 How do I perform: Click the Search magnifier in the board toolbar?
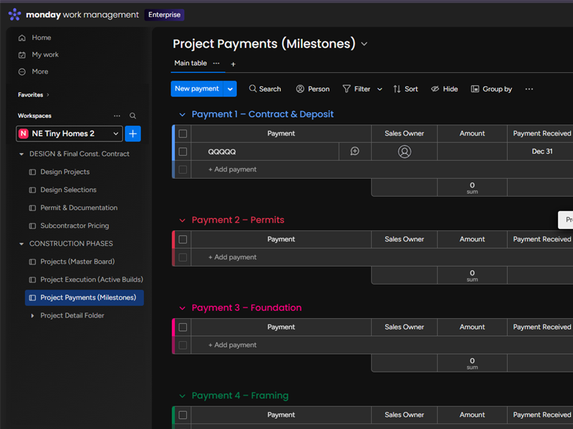253,89
